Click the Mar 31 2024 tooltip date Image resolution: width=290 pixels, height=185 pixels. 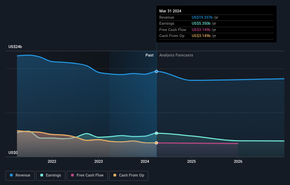tap(170, 11)
